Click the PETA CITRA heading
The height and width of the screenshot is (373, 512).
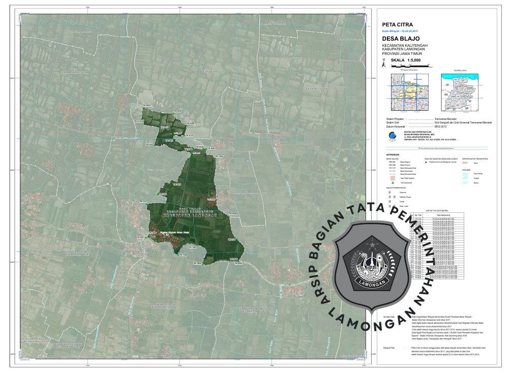click(397, 24)
